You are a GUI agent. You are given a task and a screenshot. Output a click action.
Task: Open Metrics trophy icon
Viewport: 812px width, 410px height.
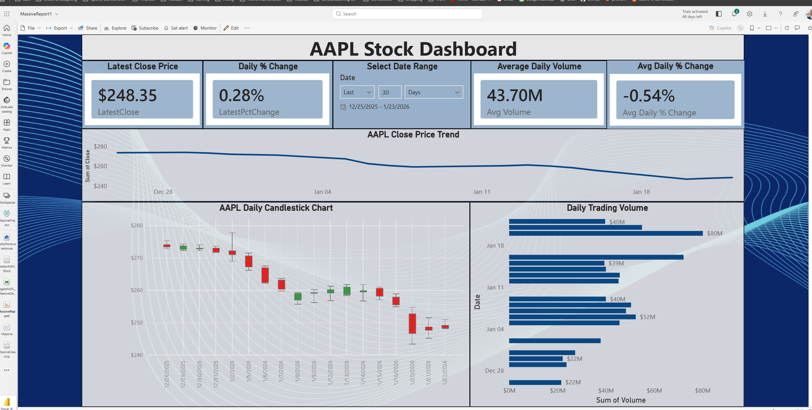coord(7,143)
